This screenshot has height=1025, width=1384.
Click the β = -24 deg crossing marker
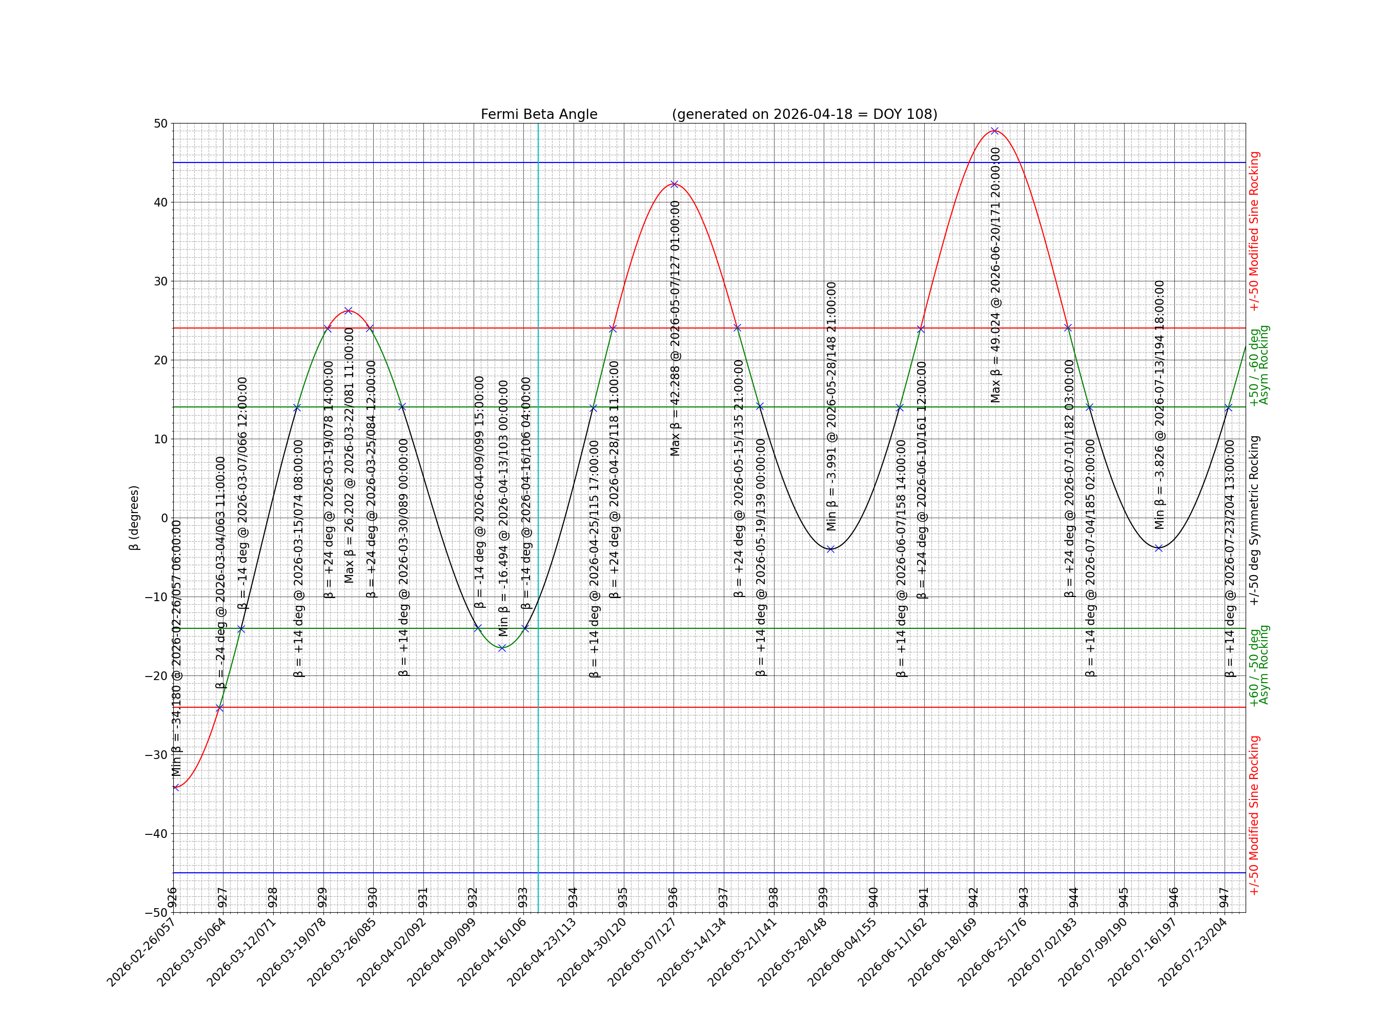pos(219,708)
